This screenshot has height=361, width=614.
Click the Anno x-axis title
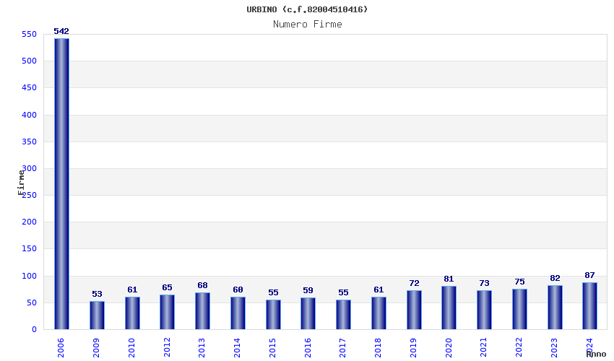coord(596,354)
